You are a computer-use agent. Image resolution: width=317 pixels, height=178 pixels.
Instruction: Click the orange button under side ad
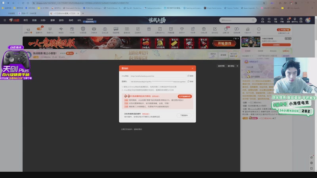(276, 45)
